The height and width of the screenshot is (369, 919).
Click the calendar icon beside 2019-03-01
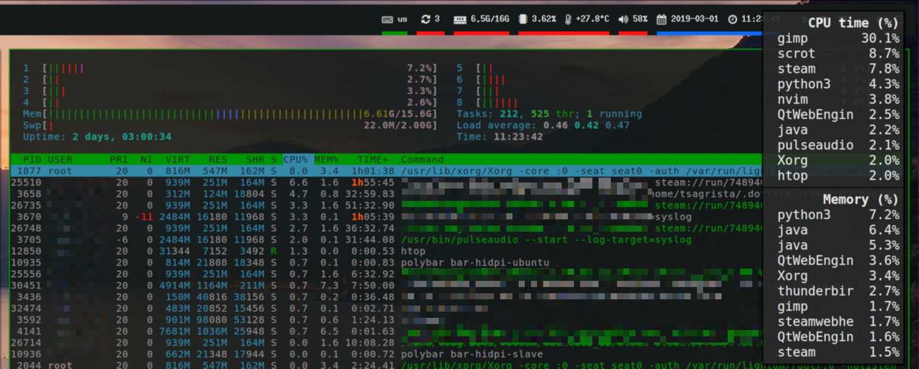[662, 19]
